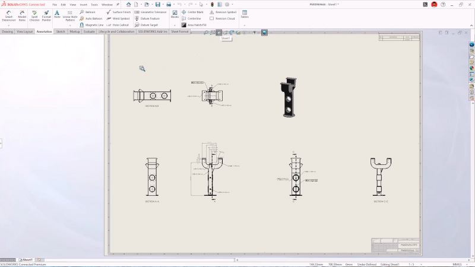
Task: Click the Datum Target tool
Action: [147, 25]
